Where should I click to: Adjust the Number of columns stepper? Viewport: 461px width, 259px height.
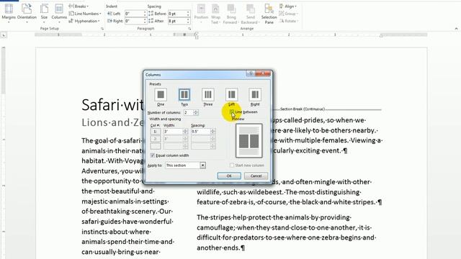(x=196, y=112)
